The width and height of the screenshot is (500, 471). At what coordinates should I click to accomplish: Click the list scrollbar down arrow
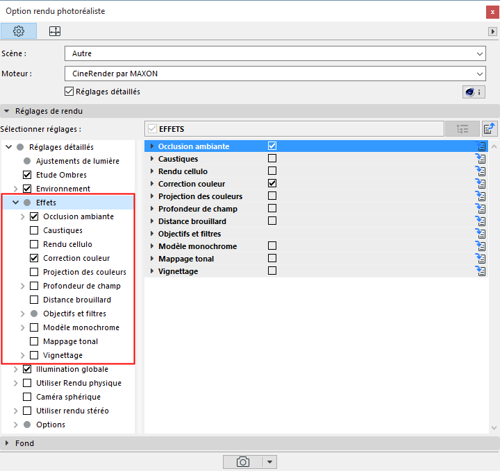[x=494, y=428]
